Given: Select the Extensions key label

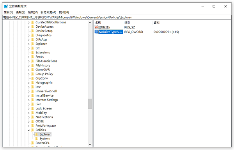Looking at the screenshot, I should 43,53.
